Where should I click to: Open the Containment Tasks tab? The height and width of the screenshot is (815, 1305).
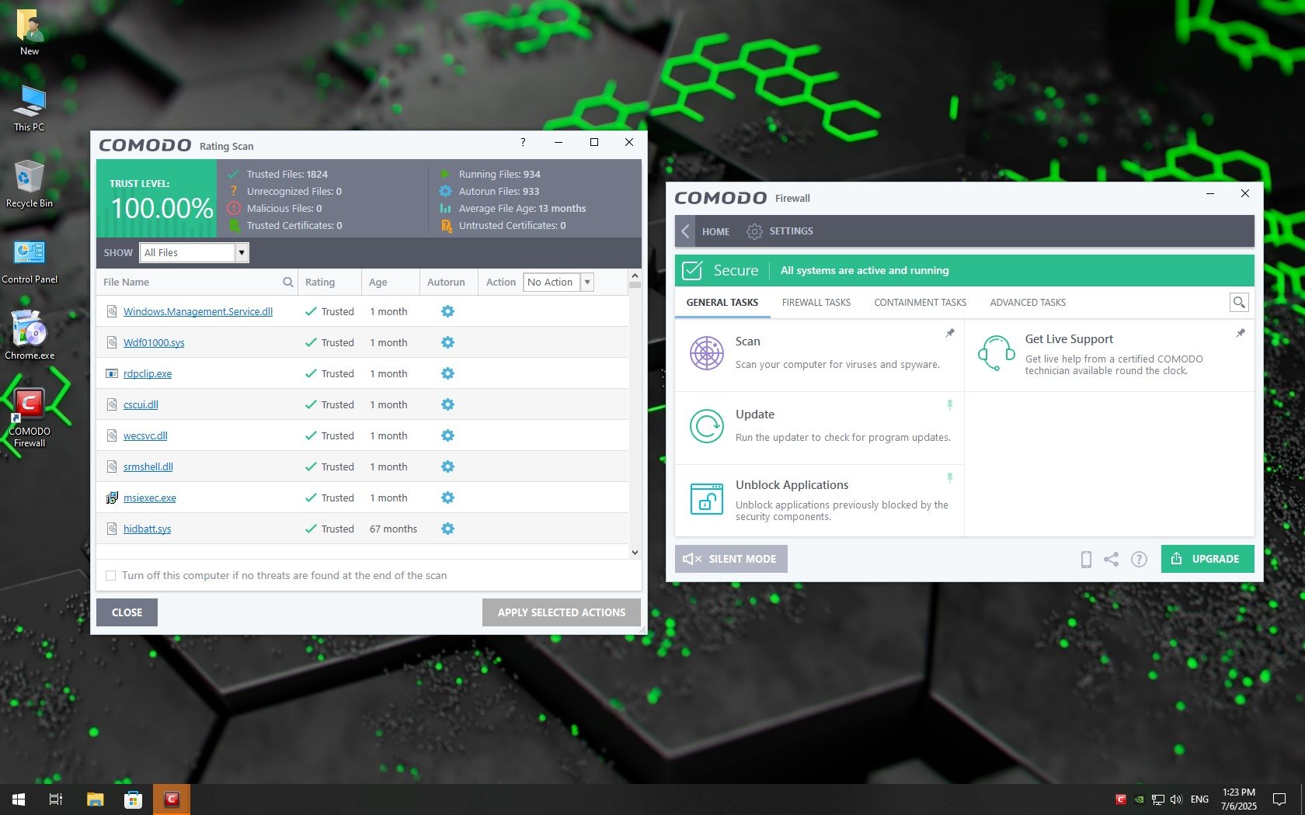click(920, 303)
